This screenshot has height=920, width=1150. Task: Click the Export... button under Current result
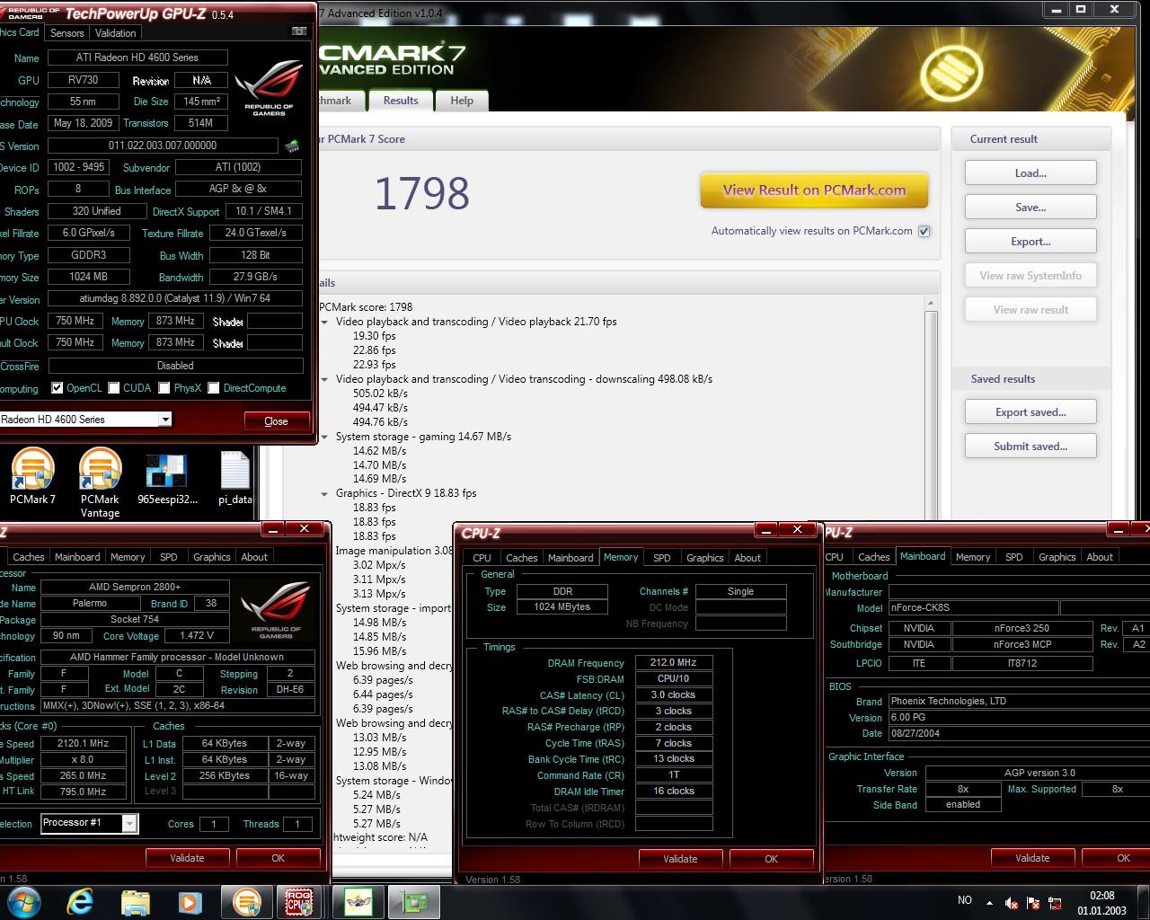coord(1031,242)
